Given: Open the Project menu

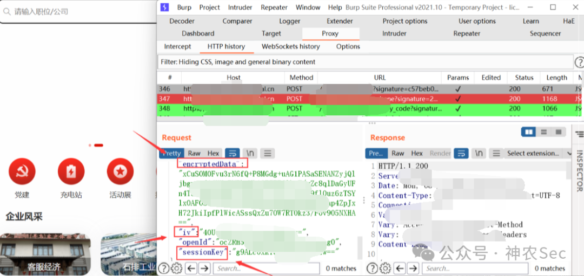Looking at the screenshot, I should [210, 8].
